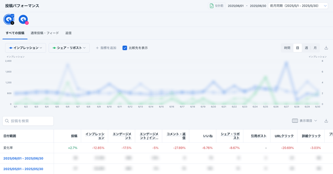Click the 指標を追加 button
This screenshot has height=174, width=333.
[106, 48]
